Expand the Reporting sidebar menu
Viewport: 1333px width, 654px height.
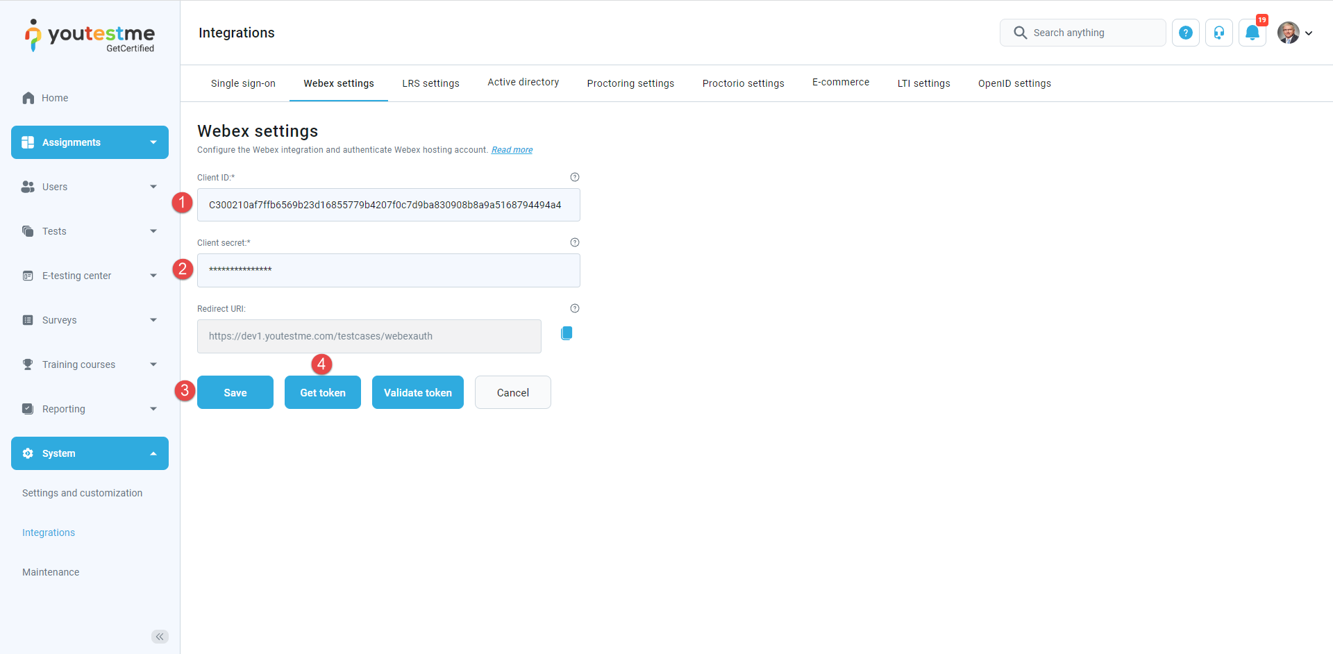(90, 409)
